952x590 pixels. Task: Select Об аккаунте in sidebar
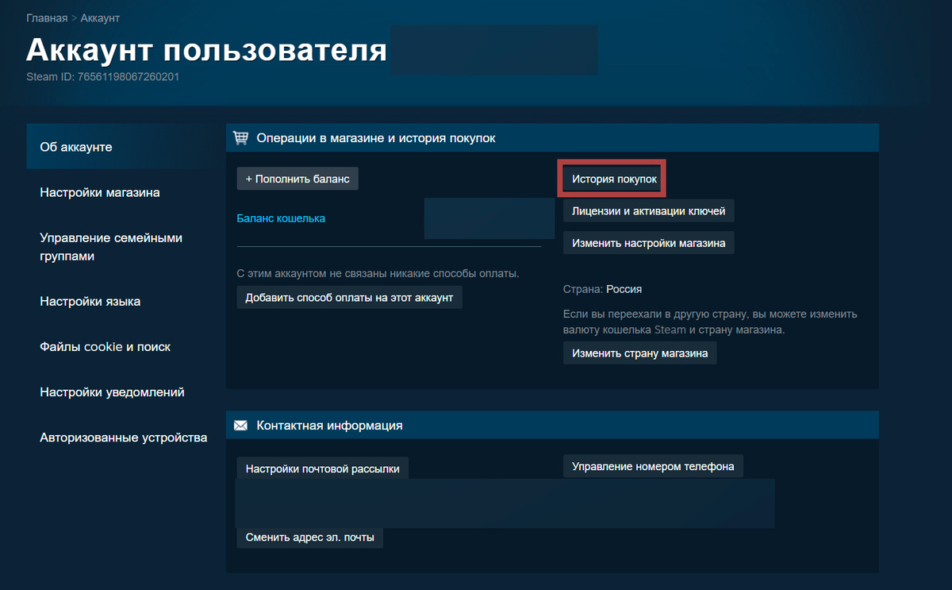coord(70,147)
